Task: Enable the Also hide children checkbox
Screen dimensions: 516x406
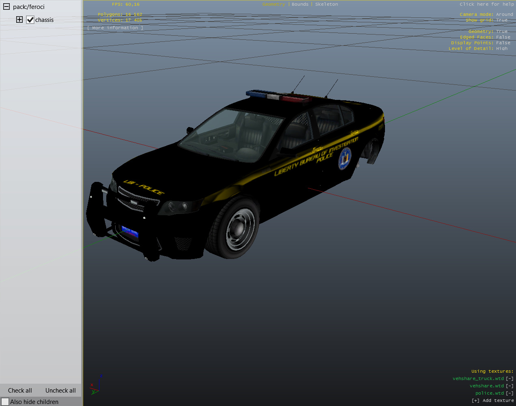Action: [x=5, y=402]
